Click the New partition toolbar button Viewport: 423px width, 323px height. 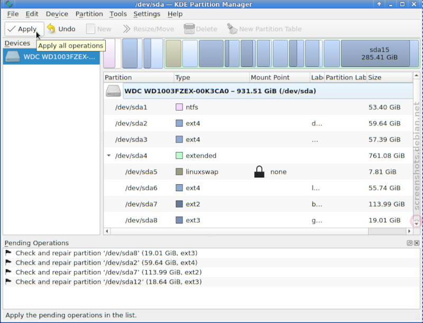coord(99,29)
